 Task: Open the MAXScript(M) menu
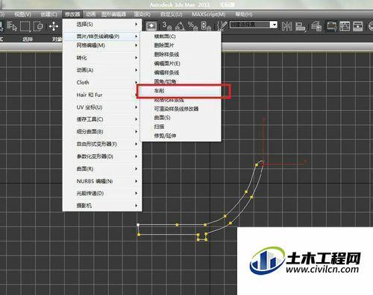(x=208, y=14)
